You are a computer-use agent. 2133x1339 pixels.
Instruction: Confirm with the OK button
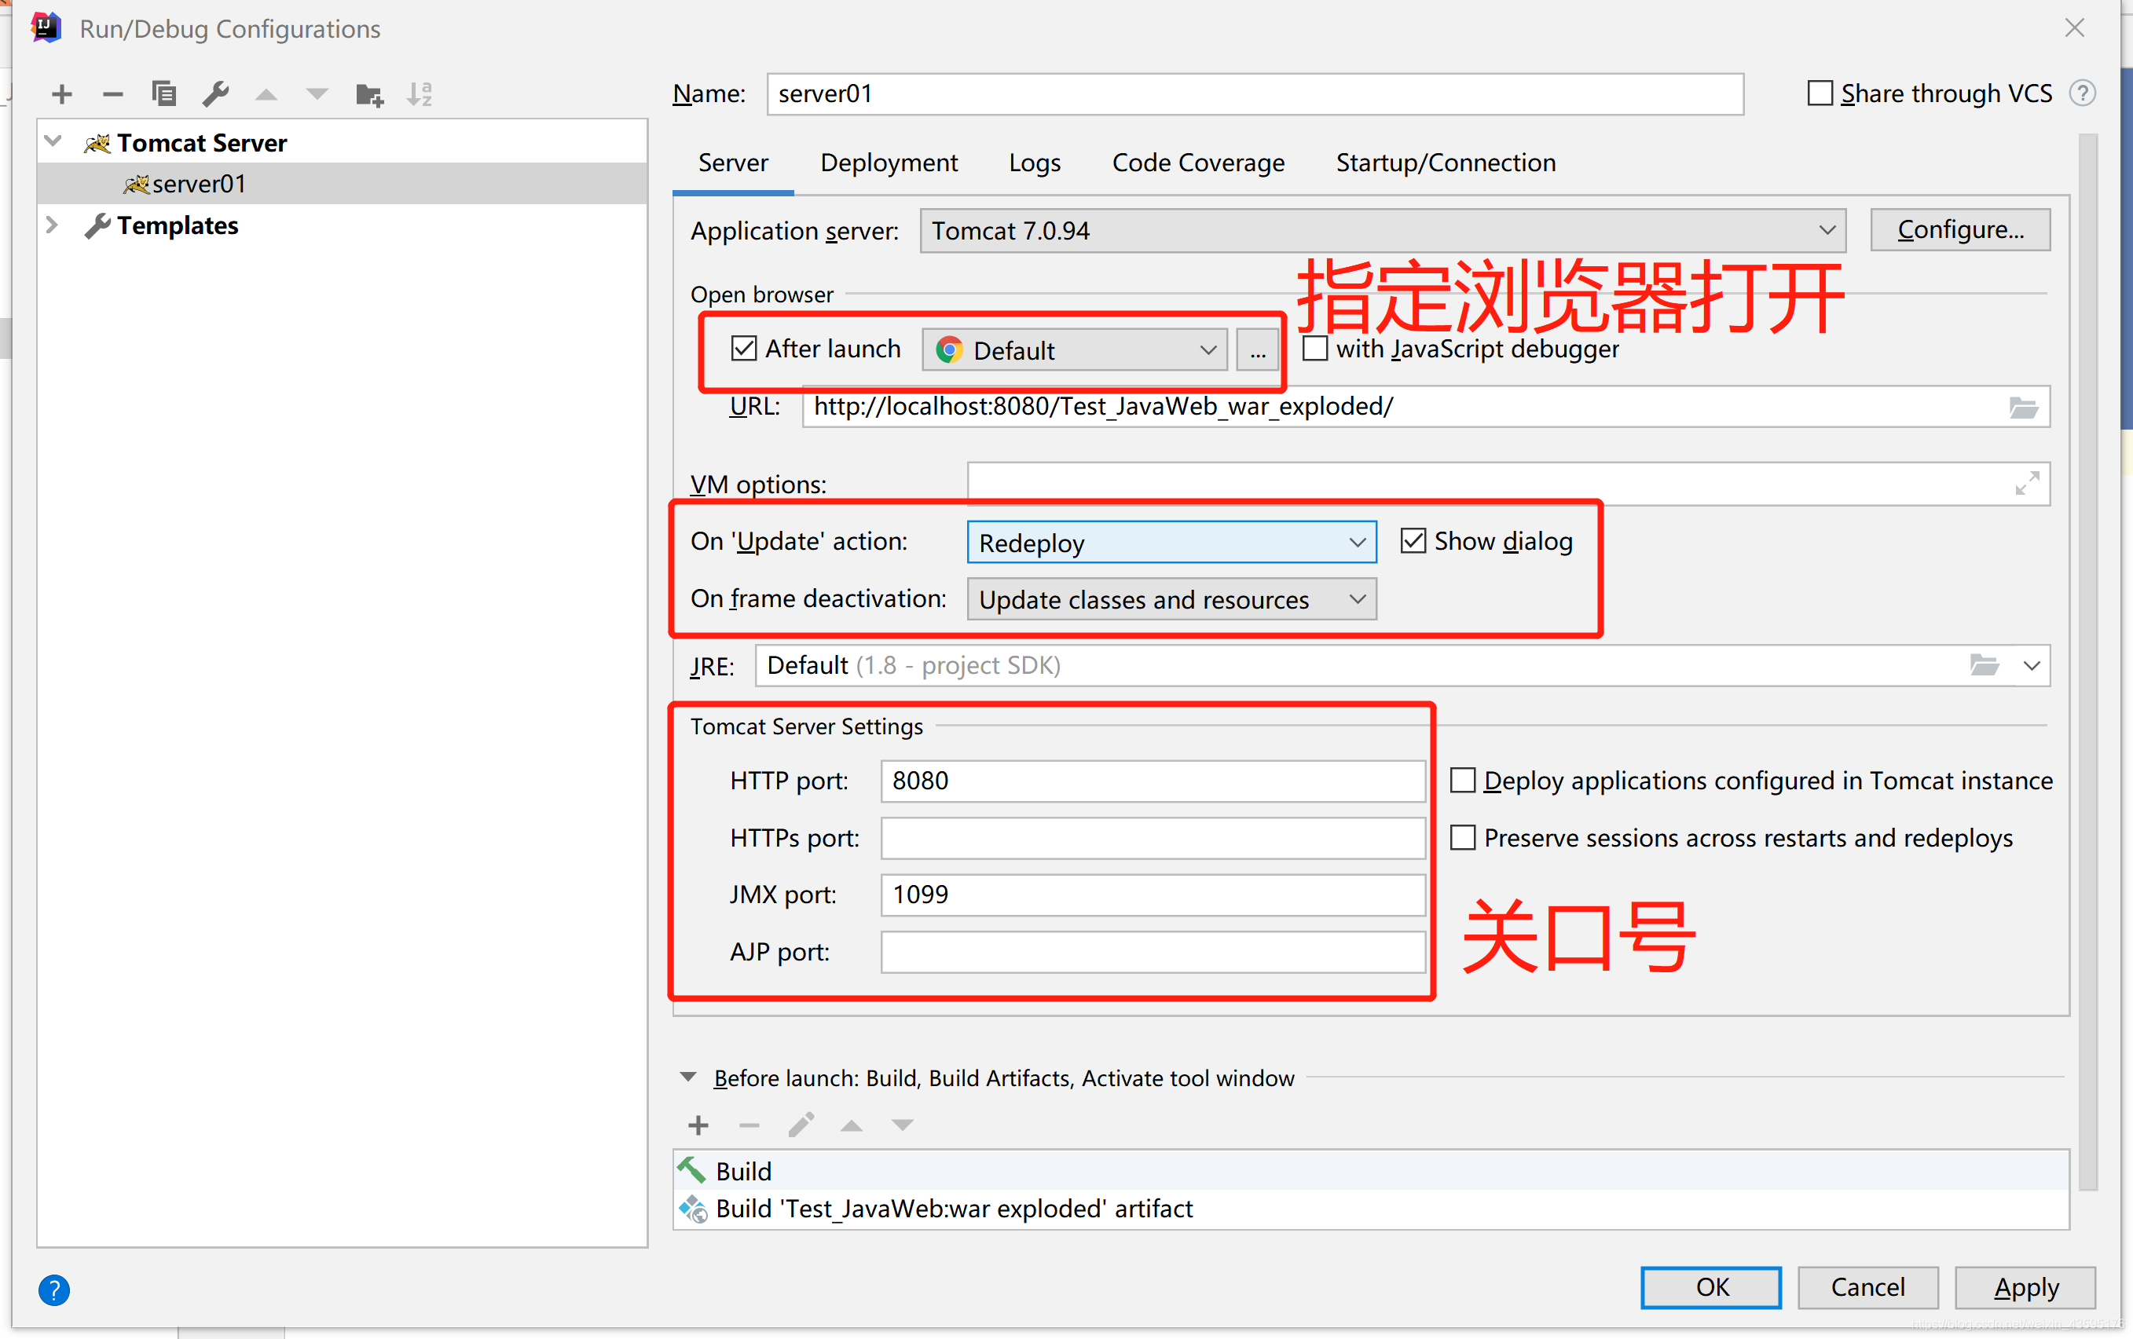coord(1711,1286)
